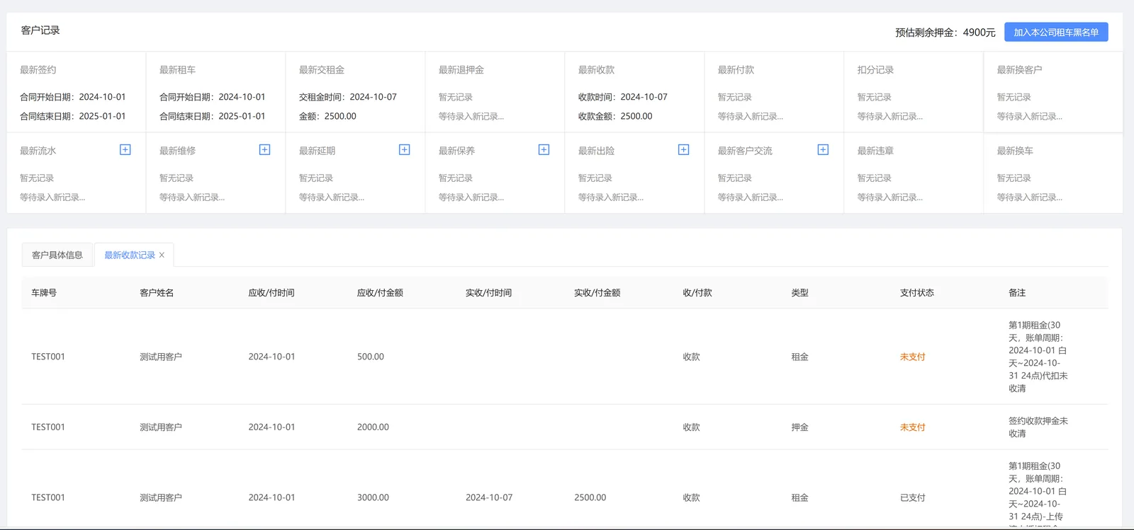Add a record via 最新保养 plus icon
Screen dimensions: 1134x530
(544, 149)
